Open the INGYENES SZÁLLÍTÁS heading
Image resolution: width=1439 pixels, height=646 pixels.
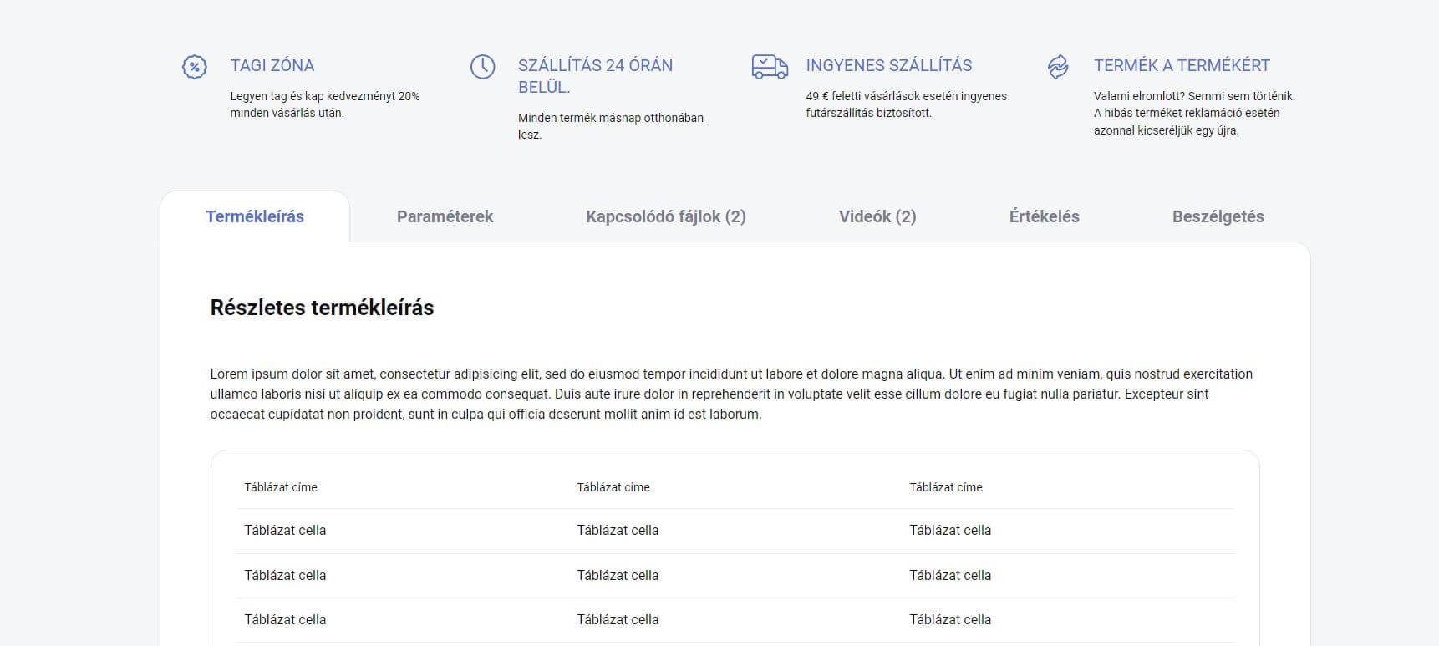click(888, 65)
